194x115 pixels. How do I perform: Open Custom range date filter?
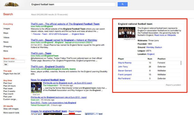click(x=10, y=99)
